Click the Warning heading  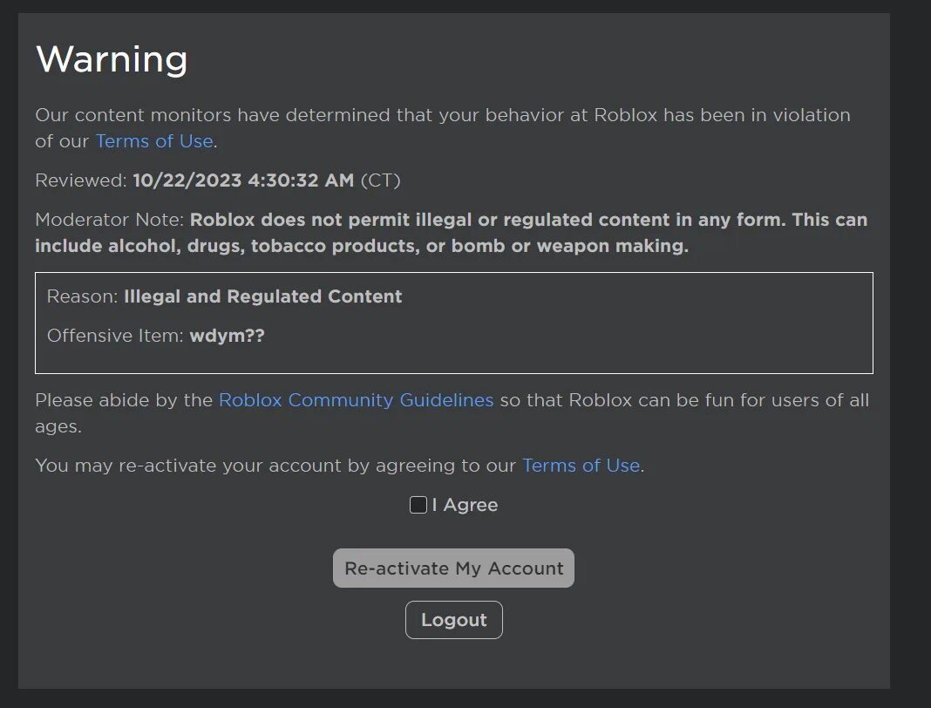tap(112, 59)
